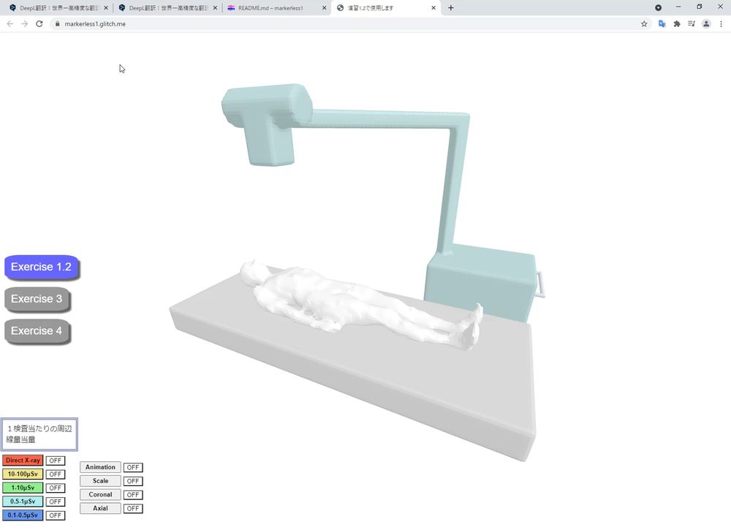This screenshot has height=530, width=731.
Task: Go back to the previous page
Action: (x=10, y=24)
